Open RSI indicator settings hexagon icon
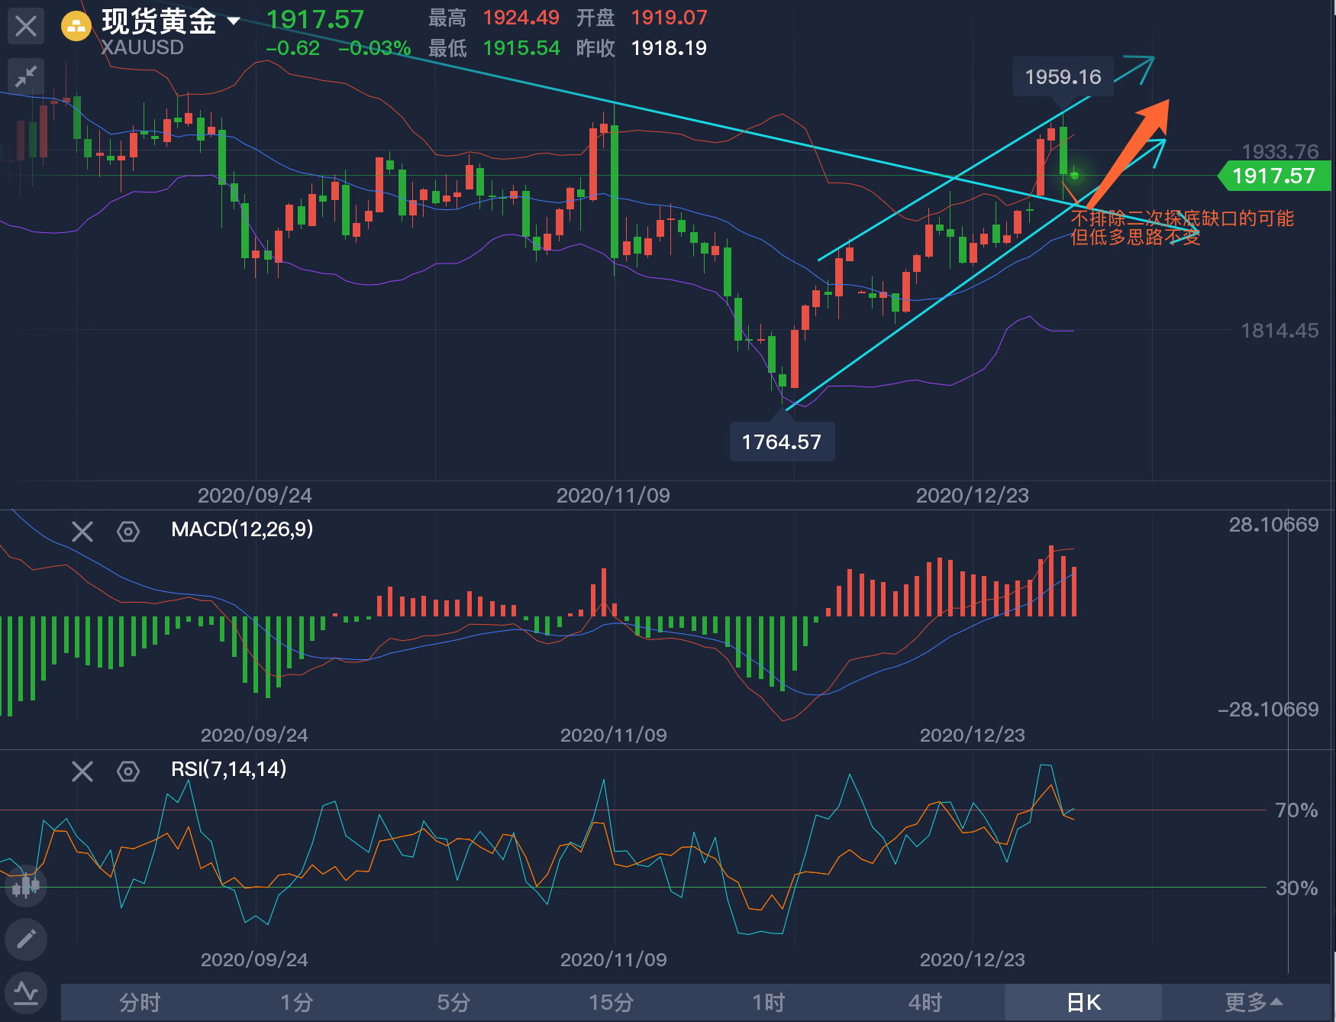 (x=128, y=771)
